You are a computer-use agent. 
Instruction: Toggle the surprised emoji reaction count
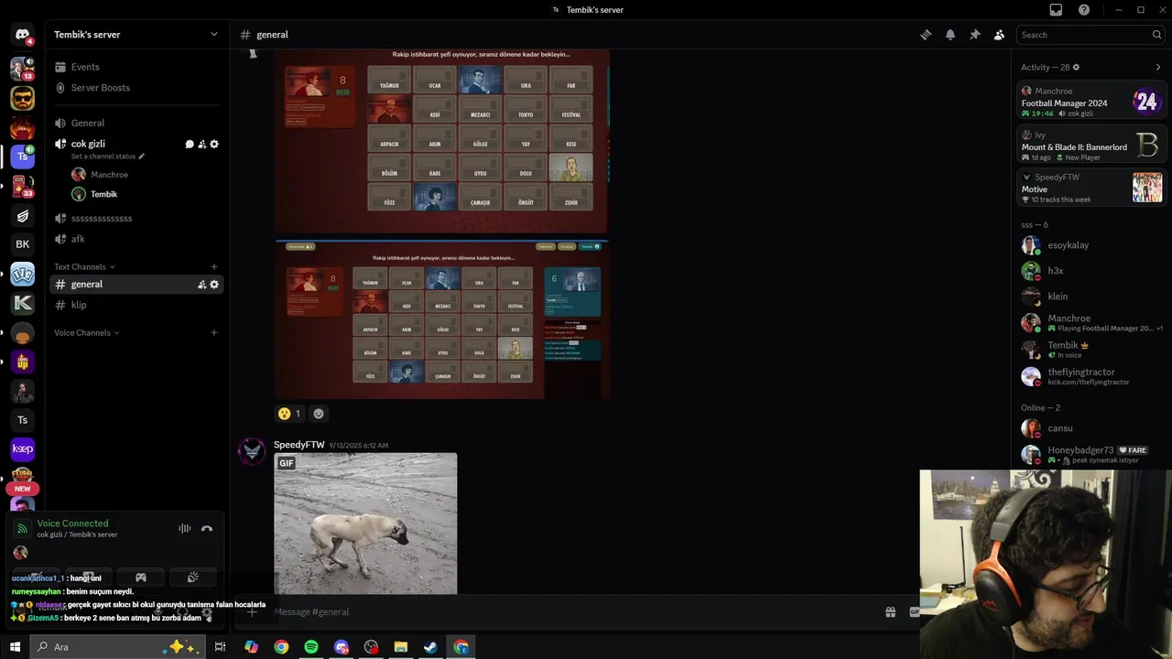(x=289, y=414)
